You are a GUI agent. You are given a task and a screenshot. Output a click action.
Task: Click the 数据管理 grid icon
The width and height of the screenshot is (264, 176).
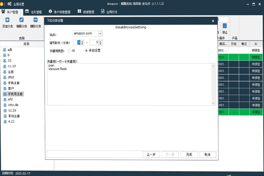(x=79, y=11)
